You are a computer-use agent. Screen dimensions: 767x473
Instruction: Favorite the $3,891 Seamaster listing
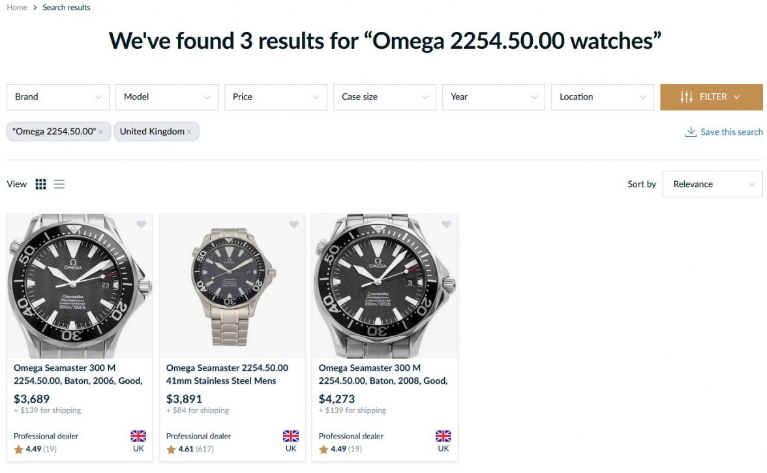click(294, 225)
